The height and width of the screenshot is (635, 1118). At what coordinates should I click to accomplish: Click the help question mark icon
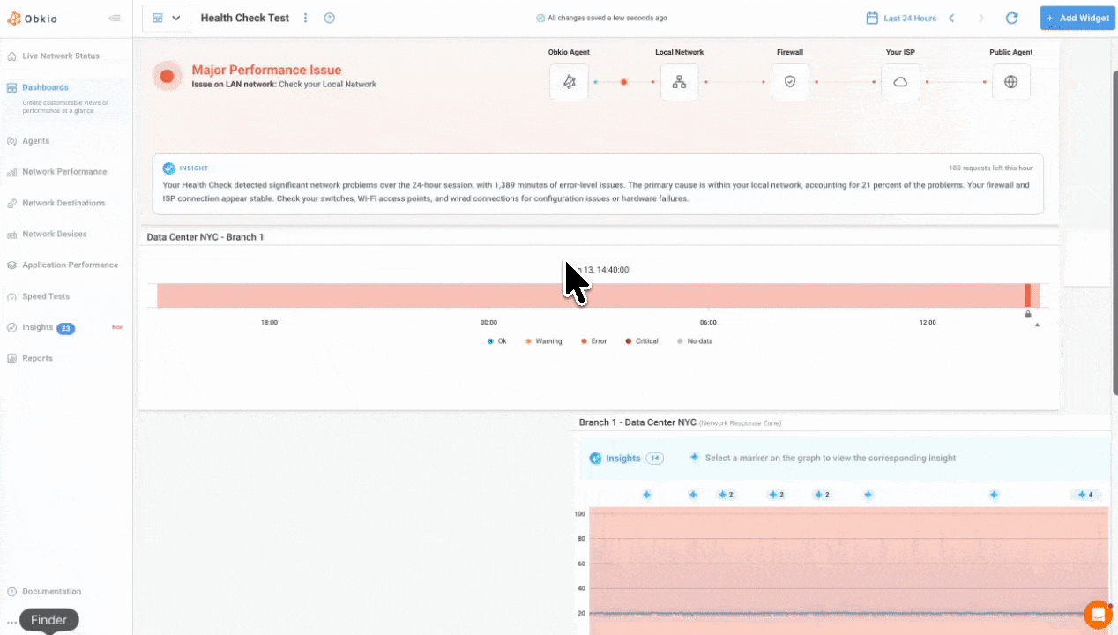point(330,18)
